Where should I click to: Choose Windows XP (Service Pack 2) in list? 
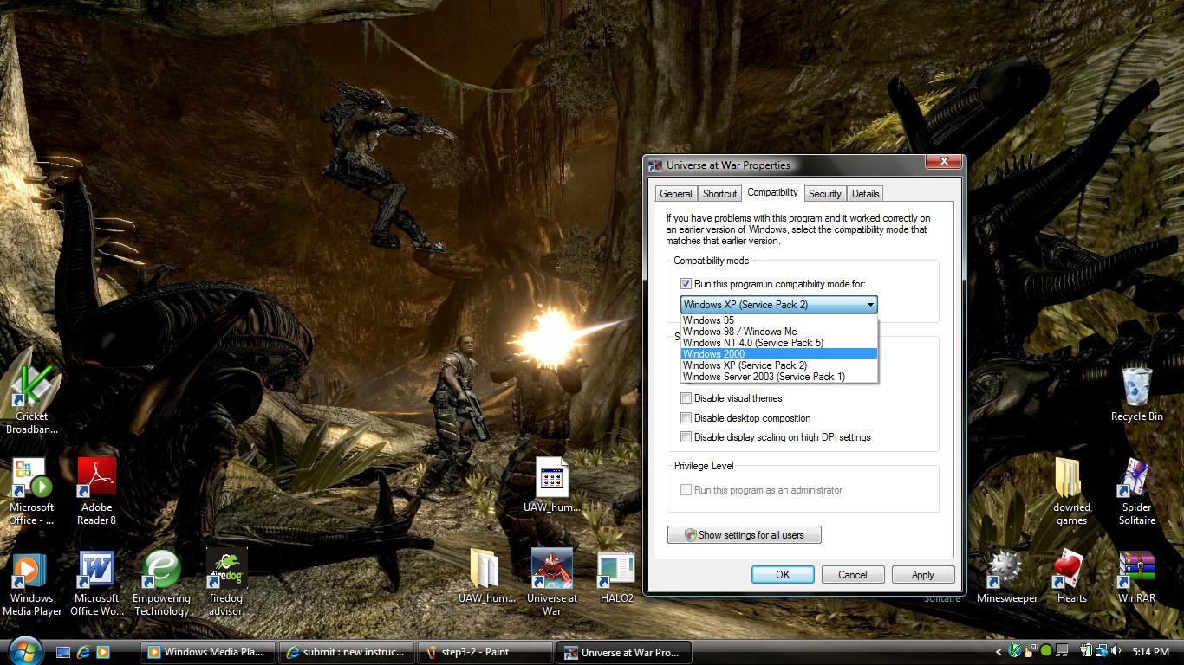[779, 365]
